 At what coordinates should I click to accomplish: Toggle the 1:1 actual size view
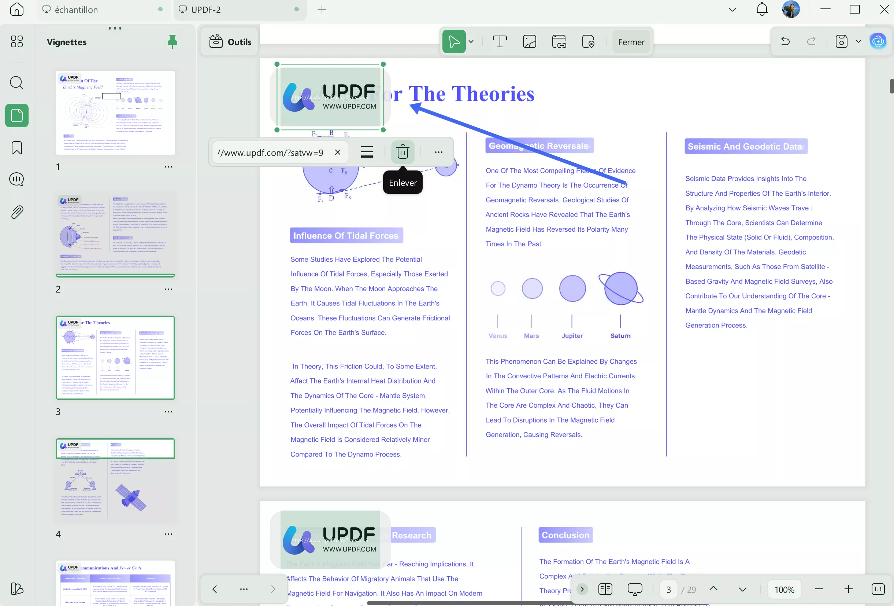point(878,589)
